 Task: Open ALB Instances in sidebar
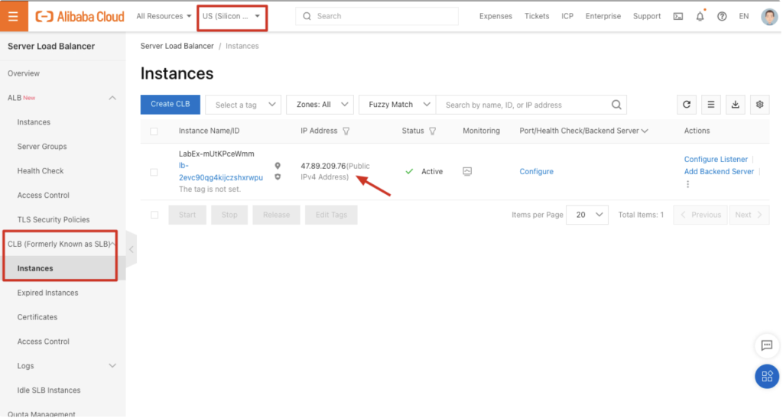pyautogui.click(x=34, y=122)
